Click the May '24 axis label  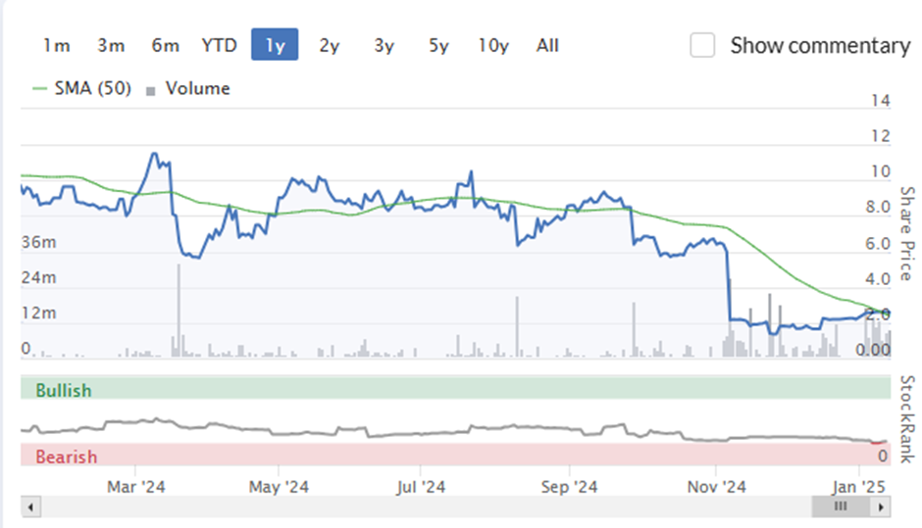[279, 487]
